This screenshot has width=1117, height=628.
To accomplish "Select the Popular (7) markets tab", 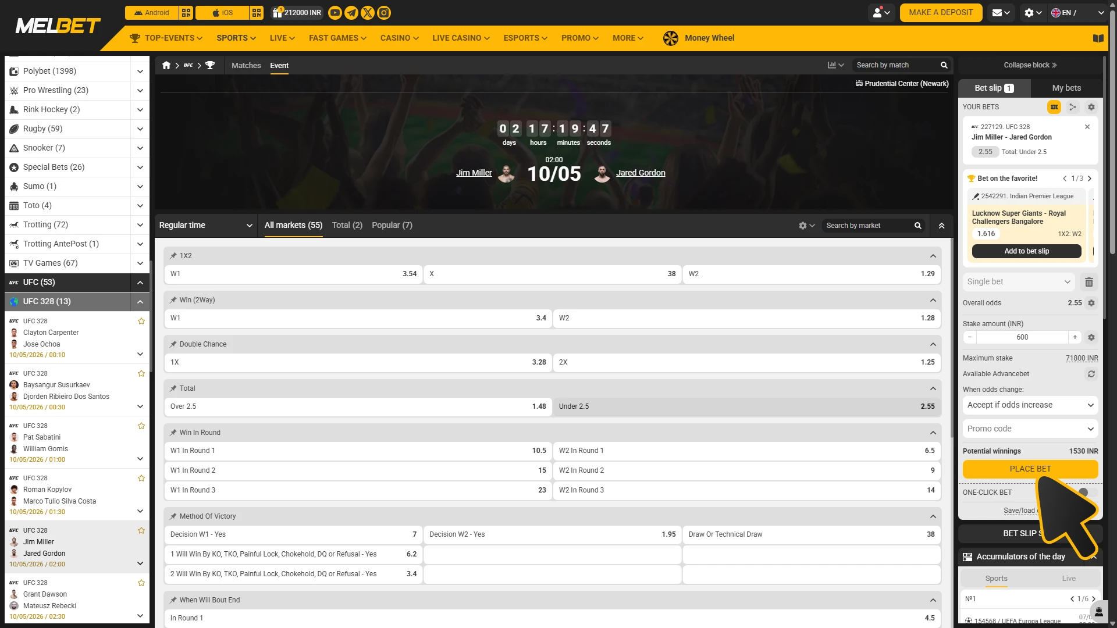I will point(392,226).
